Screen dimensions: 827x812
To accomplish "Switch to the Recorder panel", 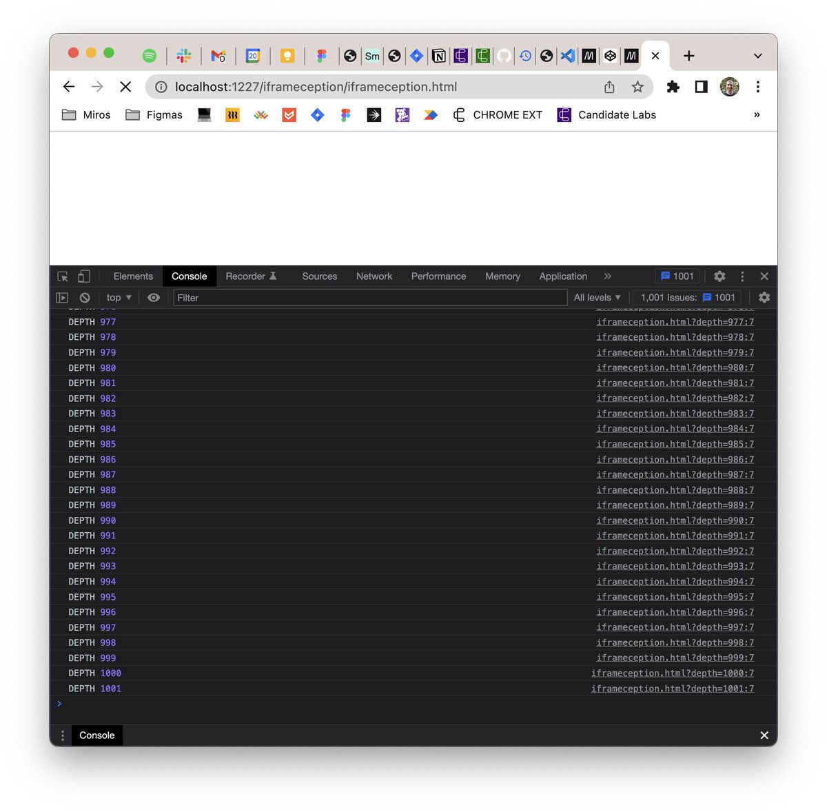I will pos(251,276).
